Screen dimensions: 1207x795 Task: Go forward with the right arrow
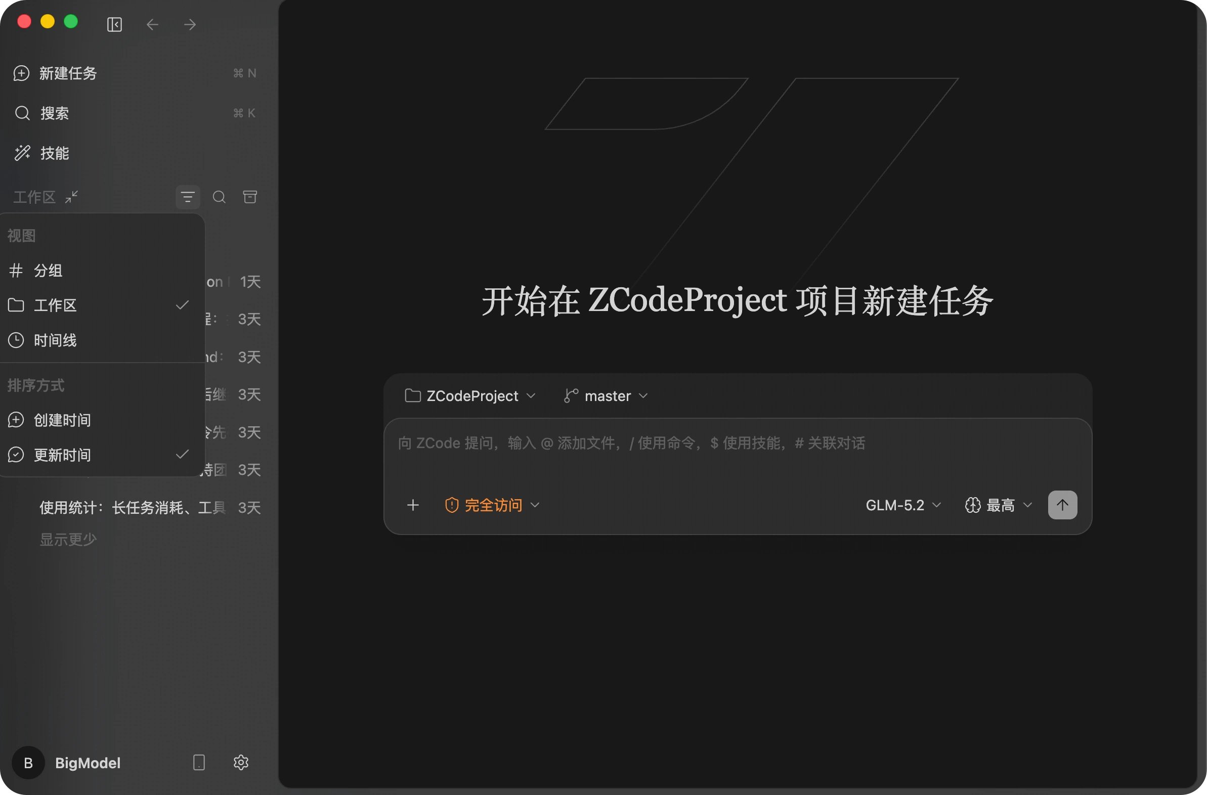tap(190, 24)
